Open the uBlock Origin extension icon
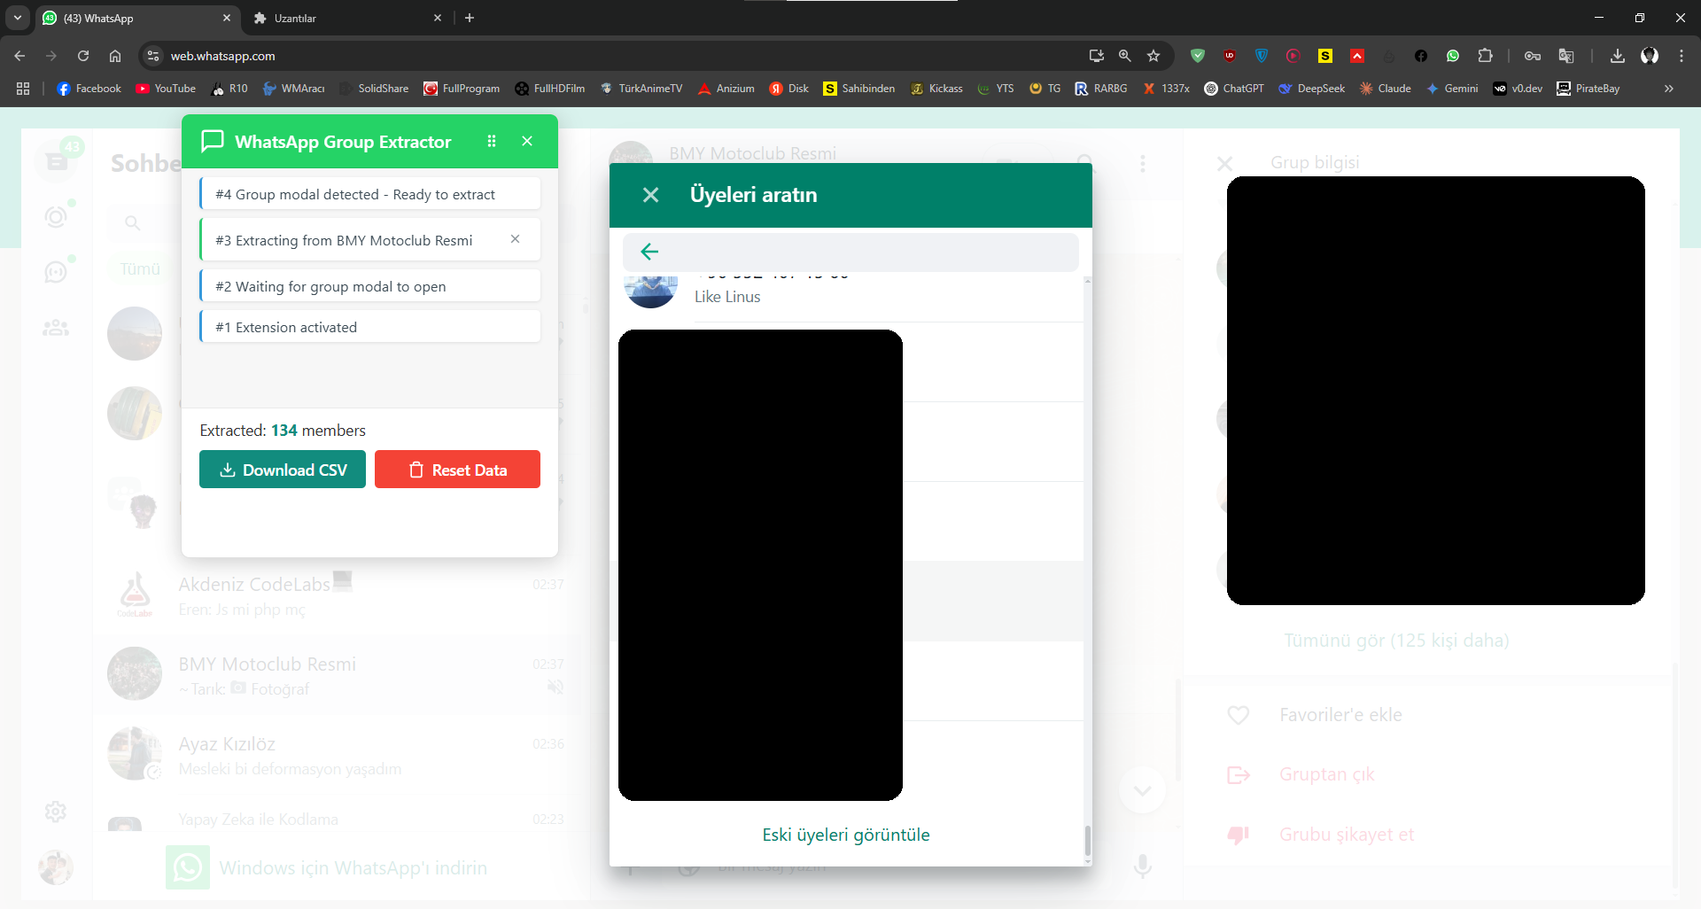 [1230, 56]
